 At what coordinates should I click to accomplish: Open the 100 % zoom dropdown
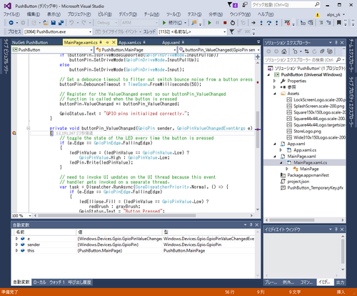[x=21, y=216]
